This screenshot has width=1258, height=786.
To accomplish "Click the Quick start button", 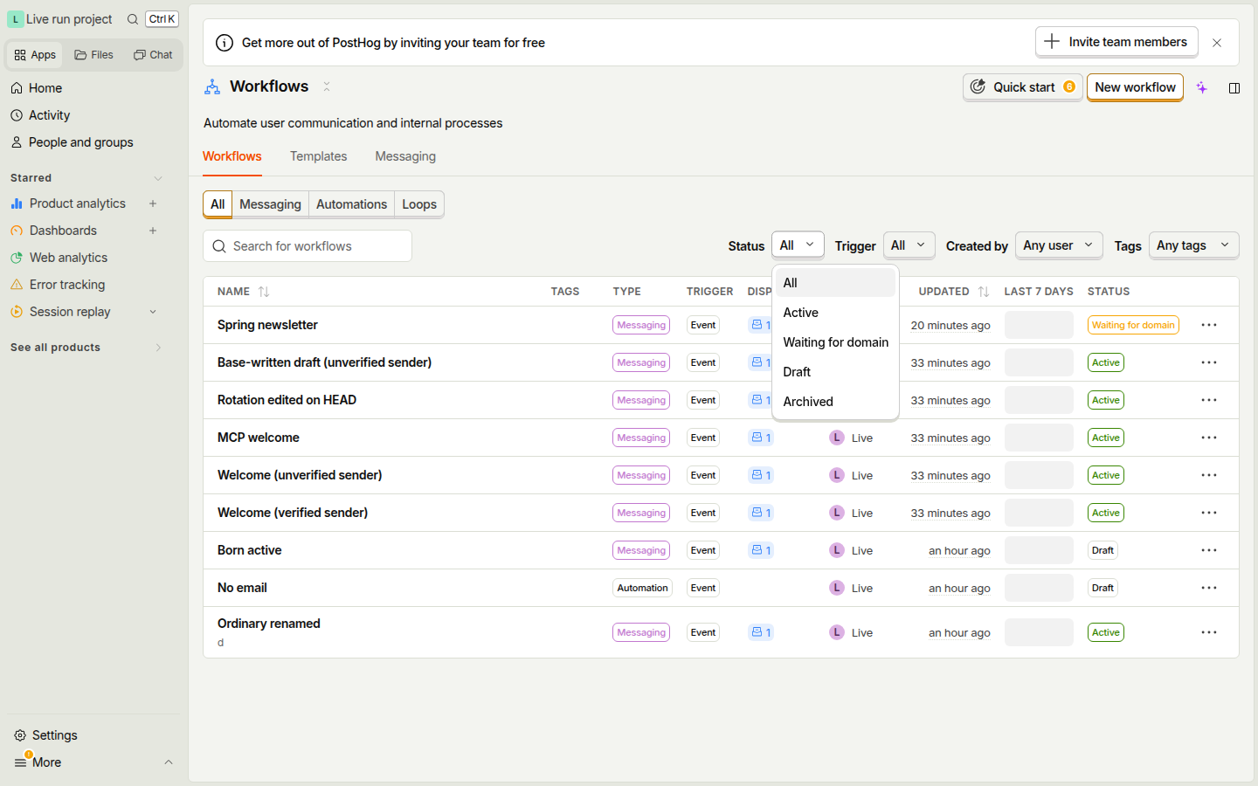I will (x=1023, y=87).
